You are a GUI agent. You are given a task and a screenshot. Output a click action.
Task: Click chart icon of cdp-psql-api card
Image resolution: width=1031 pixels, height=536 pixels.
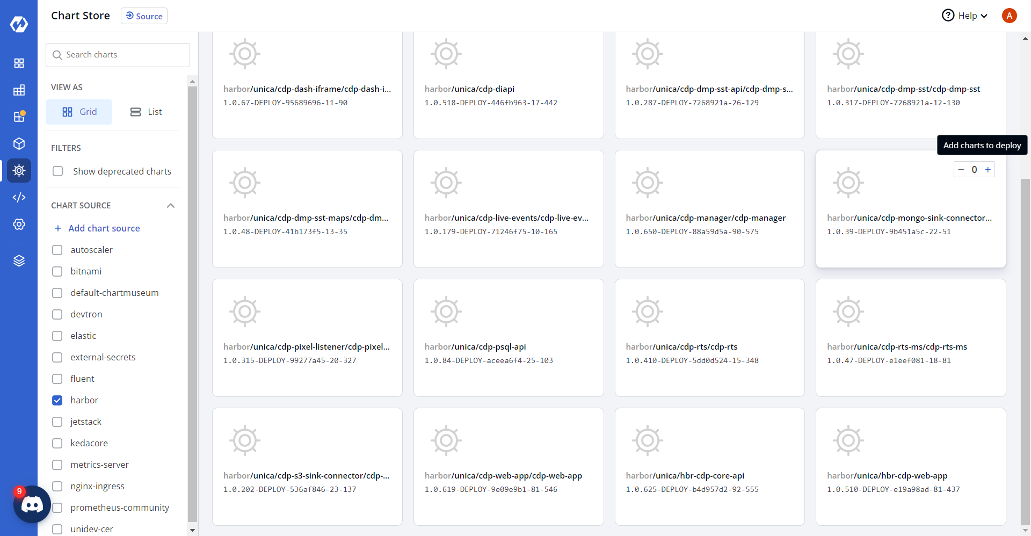click(446, 312)
